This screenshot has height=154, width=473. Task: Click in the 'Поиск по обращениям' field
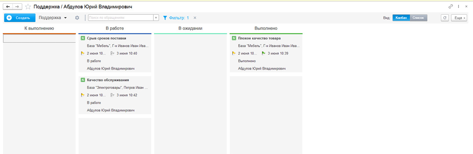point(121,18)
